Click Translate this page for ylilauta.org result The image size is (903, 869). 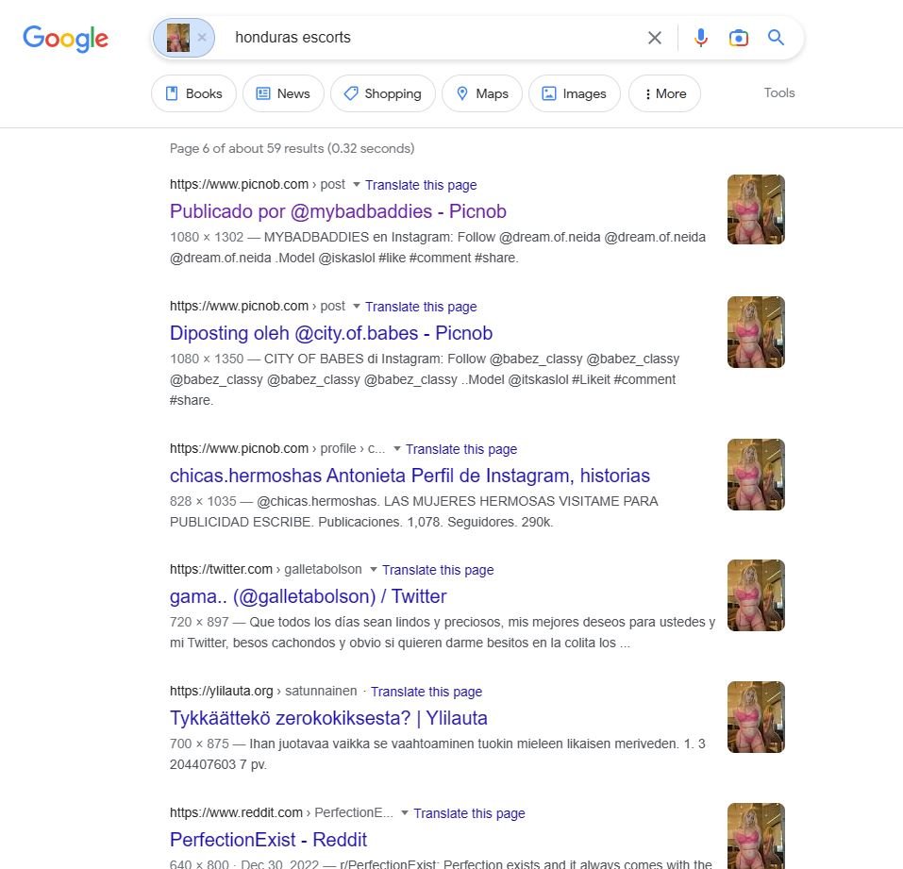pos(426,692)
